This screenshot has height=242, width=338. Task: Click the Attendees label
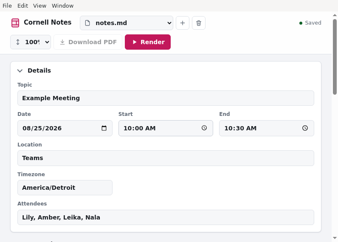(x=32, y=204)
